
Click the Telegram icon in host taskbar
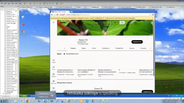tap(87, 101)
